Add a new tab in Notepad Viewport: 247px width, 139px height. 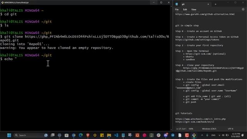pos(215,4)
